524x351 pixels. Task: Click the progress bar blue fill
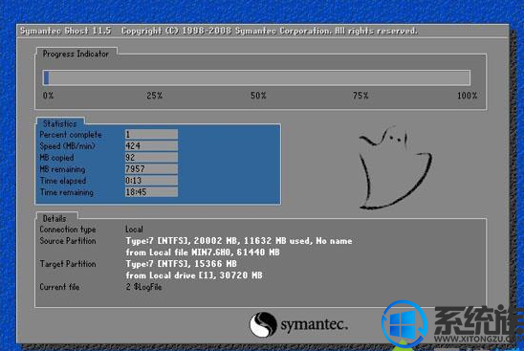coord(47,77)
